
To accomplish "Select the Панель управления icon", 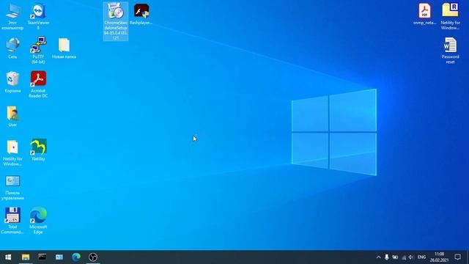I will click(x=12, y=188).
